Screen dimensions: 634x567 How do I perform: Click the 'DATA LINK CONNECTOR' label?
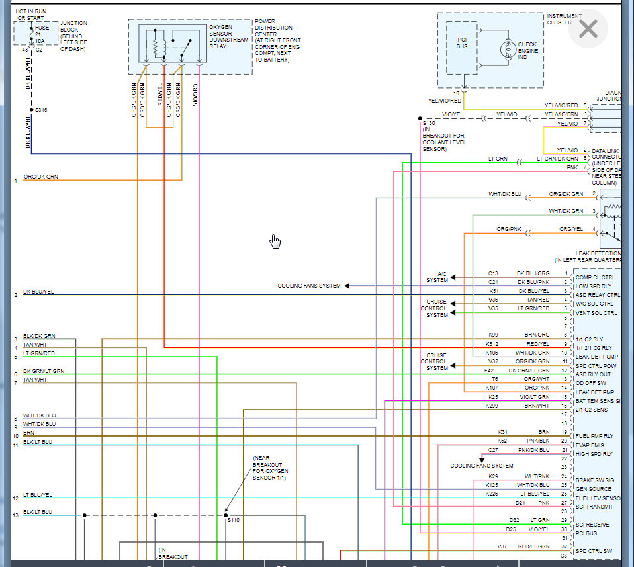tap(606, 153)
